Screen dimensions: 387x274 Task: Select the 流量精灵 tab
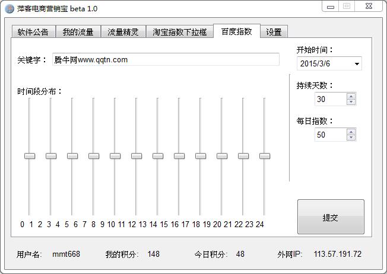pos(123,32)
